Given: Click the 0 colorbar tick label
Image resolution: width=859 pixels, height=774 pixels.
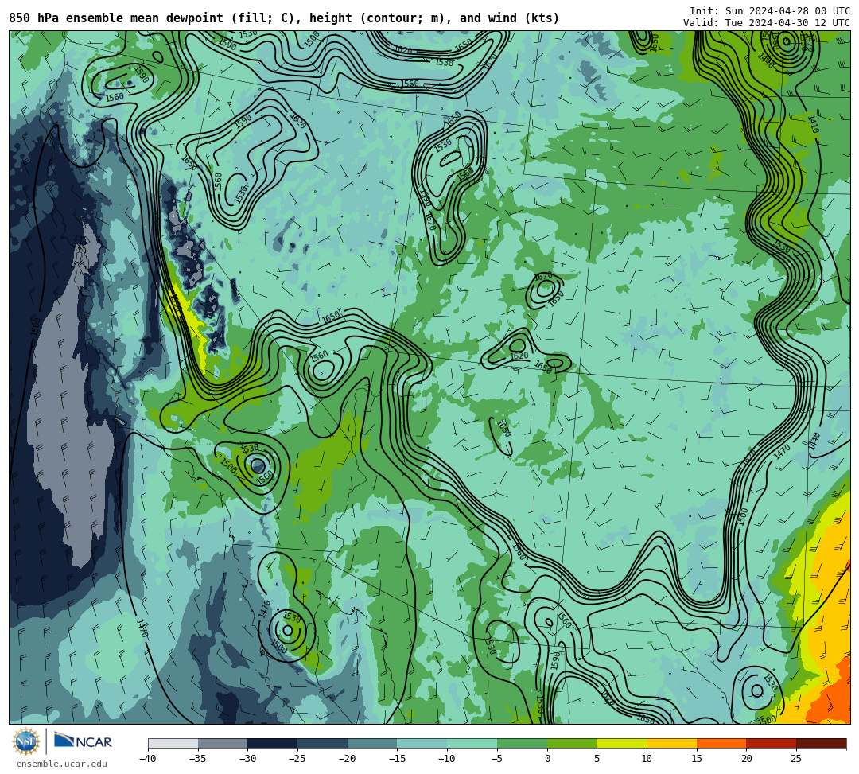Looking at the screenshot, I should pyautogui.click(x=547, y=759).
